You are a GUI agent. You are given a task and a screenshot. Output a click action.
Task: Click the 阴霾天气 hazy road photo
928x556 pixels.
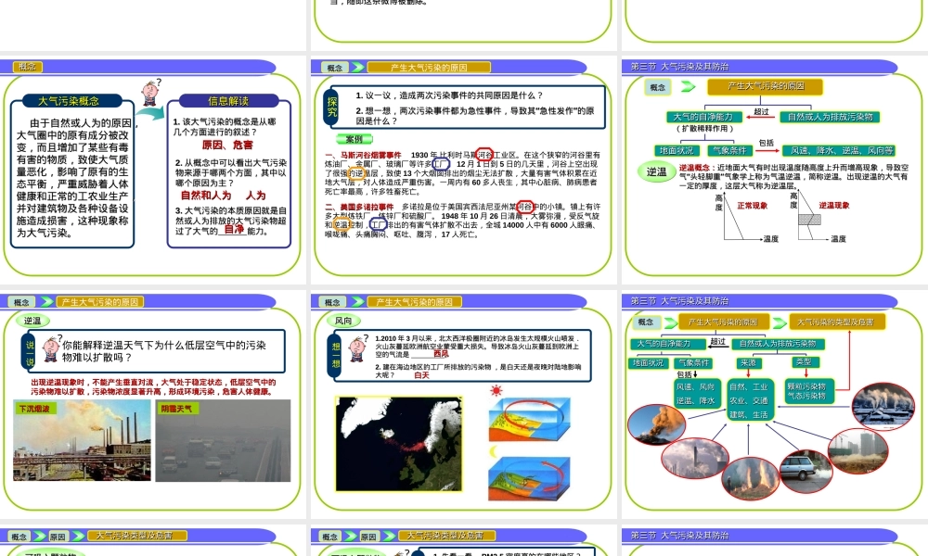[223, 440]
